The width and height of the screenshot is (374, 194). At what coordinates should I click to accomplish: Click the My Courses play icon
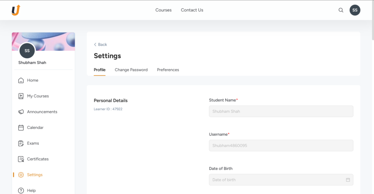pyautogui.click(x=21, y=96)
